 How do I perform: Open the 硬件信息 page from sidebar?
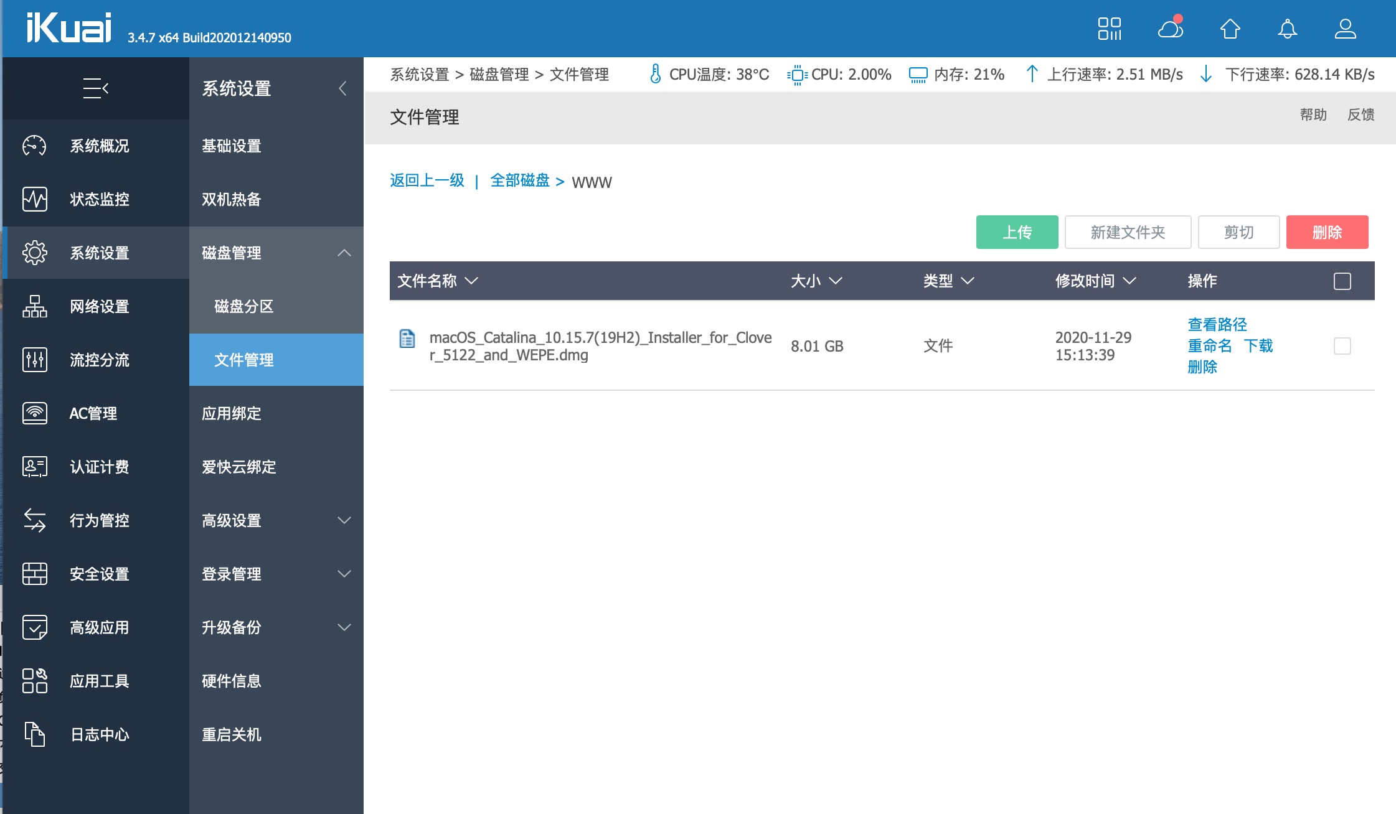point(231,681)
